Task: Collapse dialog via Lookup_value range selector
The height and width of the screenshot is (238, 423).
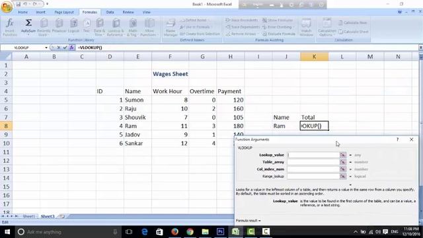Action: tap(342, 155)
